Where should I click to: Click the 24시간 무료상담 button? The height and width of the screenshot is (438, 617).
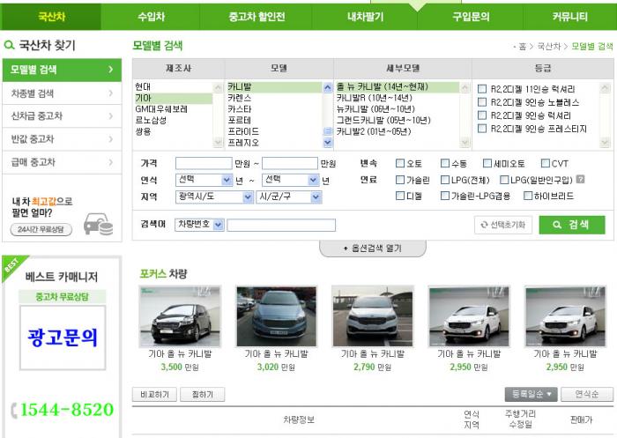click(x=41, y=230)
